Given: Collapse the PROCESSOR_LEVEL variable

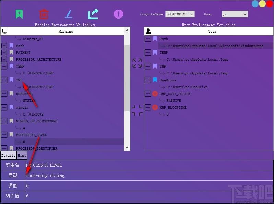Looking at the screenshot, I should (x=4, y=135).
